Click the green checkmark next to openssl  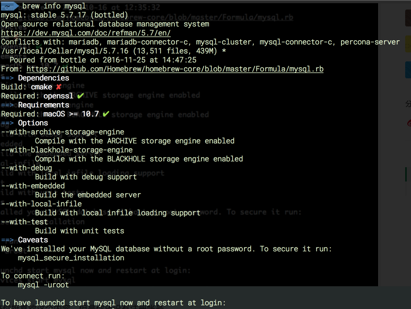(80, 96)
